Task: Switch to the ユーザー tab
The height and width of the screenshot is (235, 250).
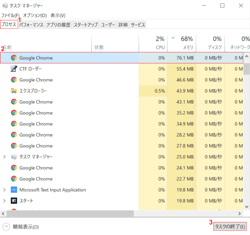Action: [108, 25]
